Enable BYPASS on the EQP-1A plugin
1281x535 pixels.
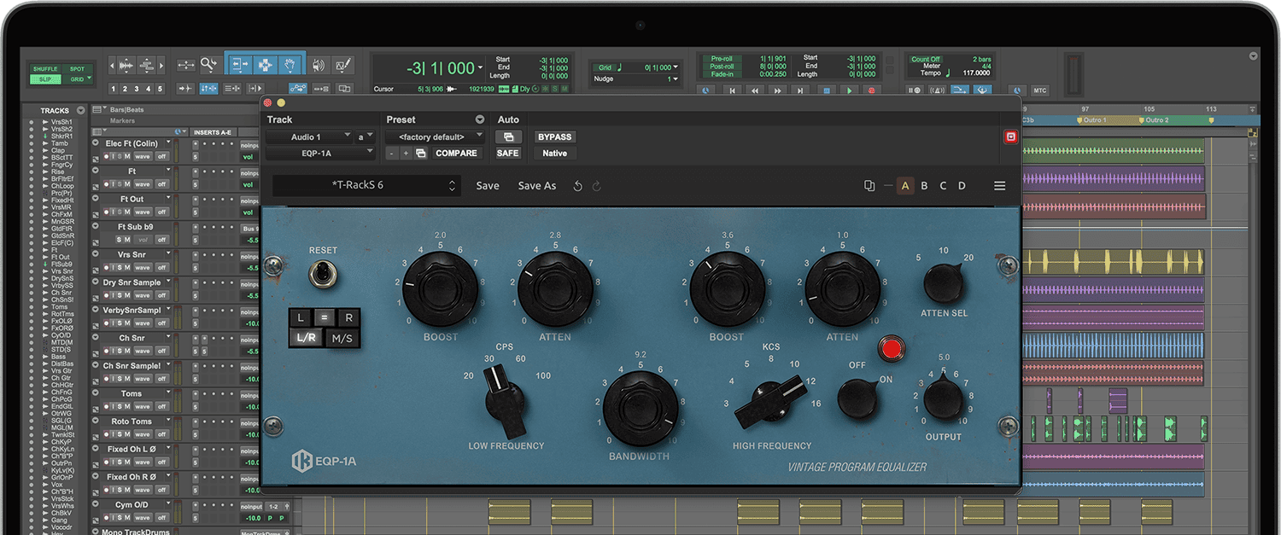(x=554, y=137)
